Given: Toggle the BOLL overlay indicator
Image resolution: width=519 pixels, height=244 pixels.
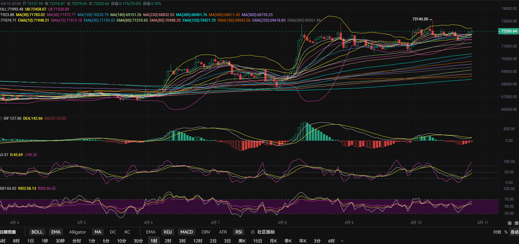Looking at the screenshot, I should point(37,232).
